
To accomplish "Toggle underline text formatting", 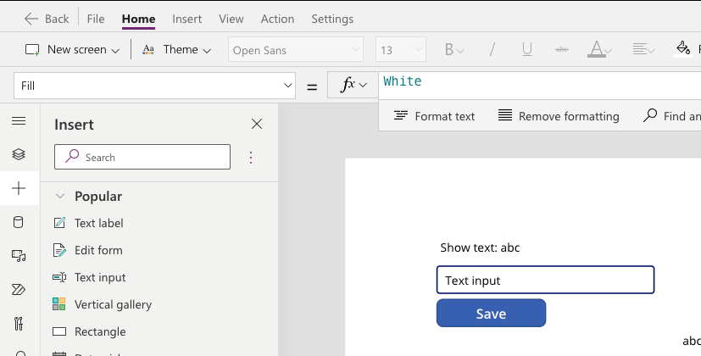I will tap(527, 50).
